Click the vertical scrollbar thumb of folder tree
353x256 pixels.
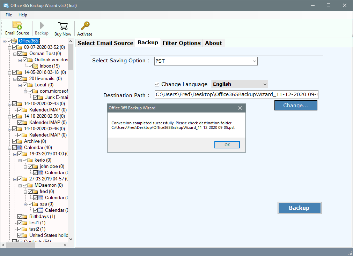click(x=71, y=56)
